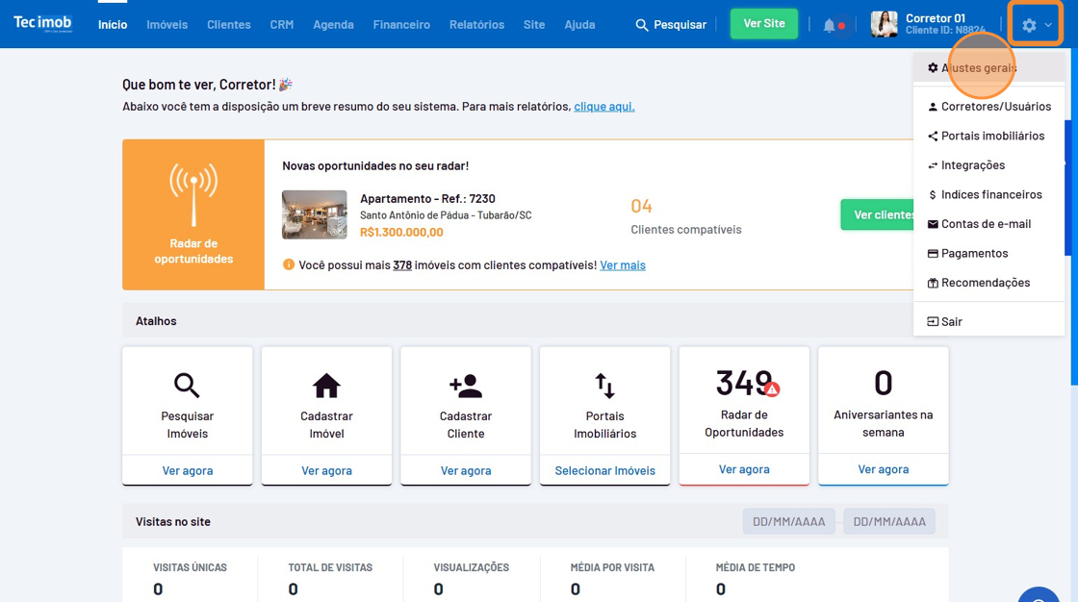Select Integrações from the settings menu
This screenshot has width=1078, height=602.
pos(972,165)
